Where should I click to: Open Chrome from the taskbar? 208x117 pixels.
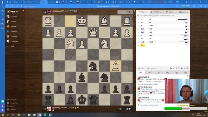click(19, 115)
